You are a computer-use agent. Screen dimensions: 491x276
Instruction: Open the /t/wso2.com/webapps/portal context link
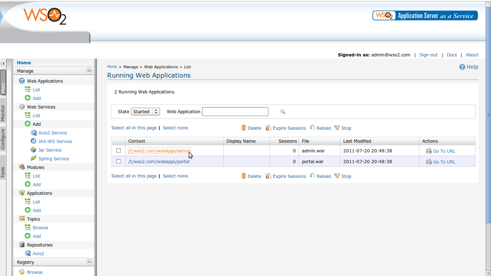159,162
